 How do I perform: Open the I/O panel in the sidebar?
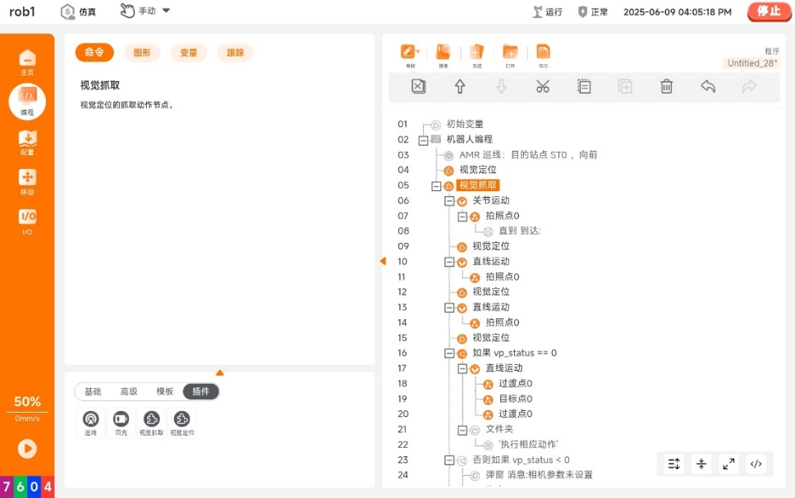tap(27, 220)
